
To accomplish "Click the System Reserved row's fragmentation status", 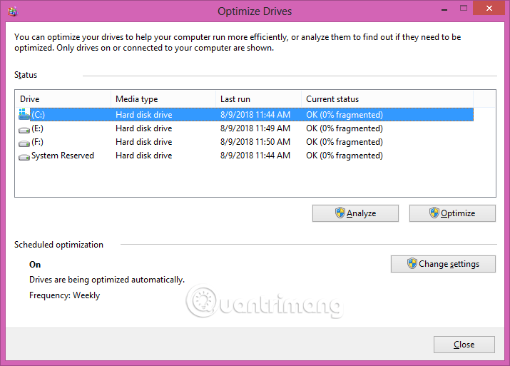I will pos(344,156).
